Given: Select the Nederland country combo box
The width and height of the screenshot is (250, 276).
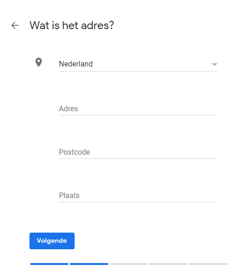Looking at the screenshot, I should coord(138,64).
